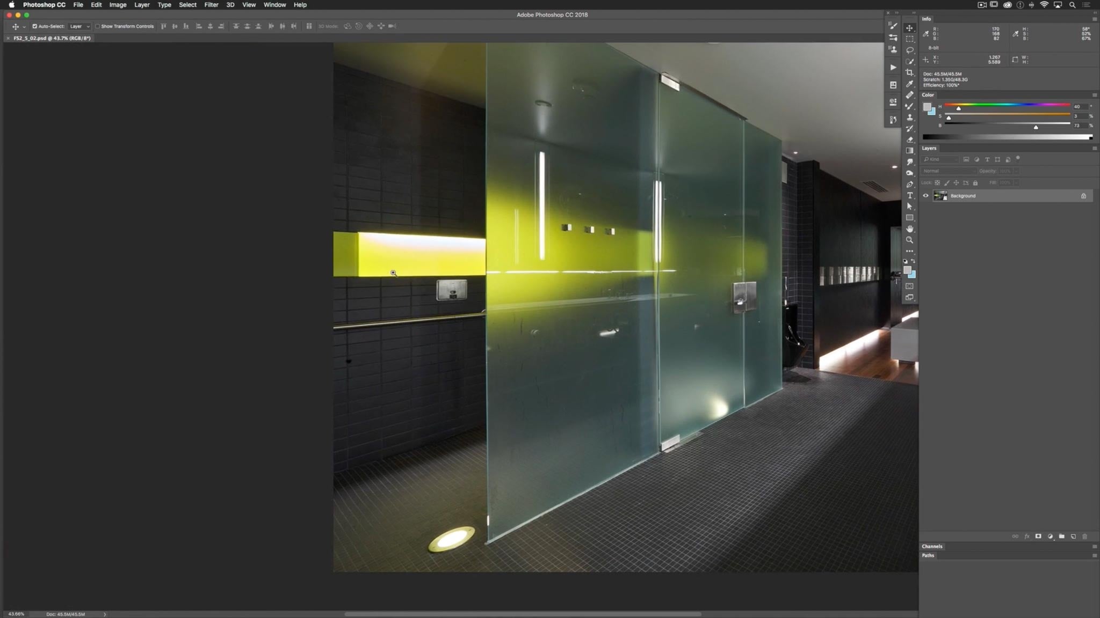This screenshot has height=618, width=1100.
Task: Toggle the Auto-Select checkbox
Action: point(35,26)
